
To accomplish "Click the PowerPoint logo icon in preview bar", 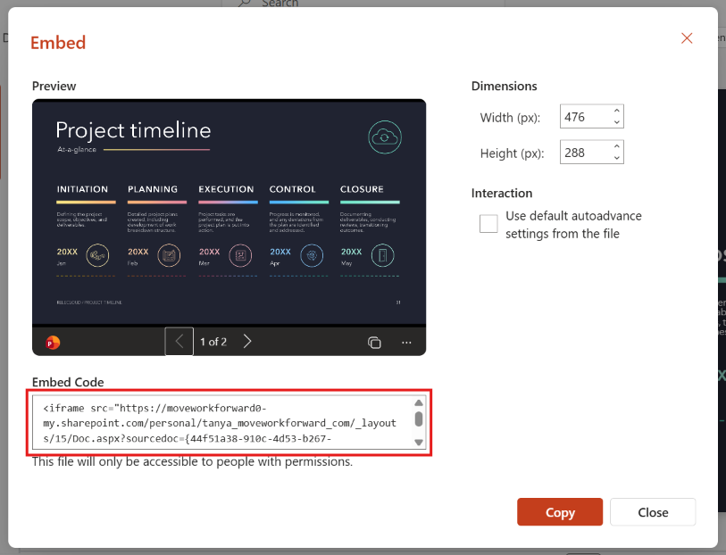I will tap(53, 343).
